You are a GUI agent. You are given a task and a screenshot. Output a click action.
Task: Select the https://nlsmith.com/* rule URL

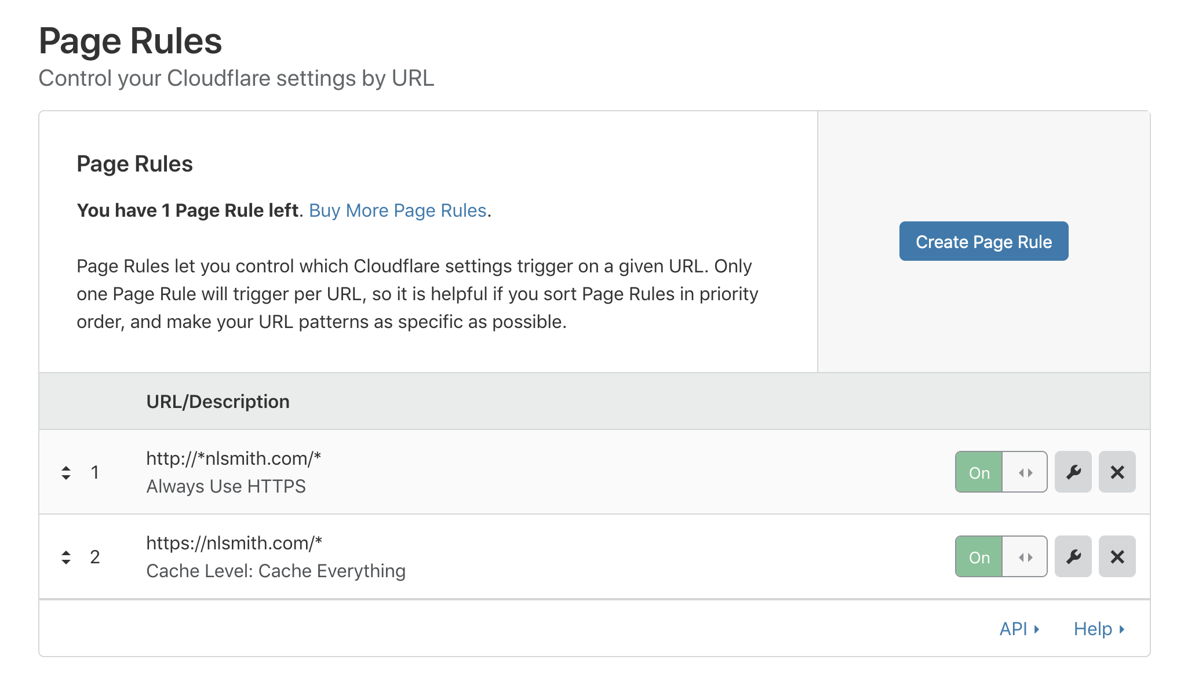234,543
